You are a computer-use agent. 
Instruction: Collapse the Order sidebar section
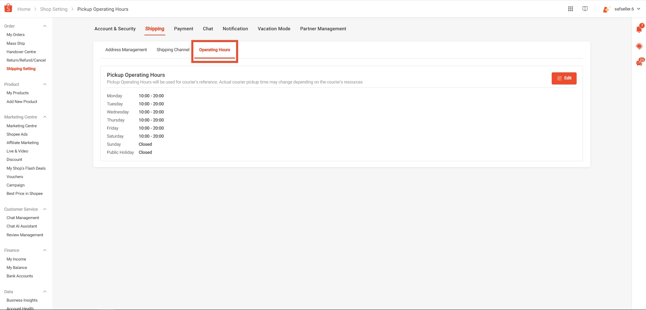click(45, 26)
